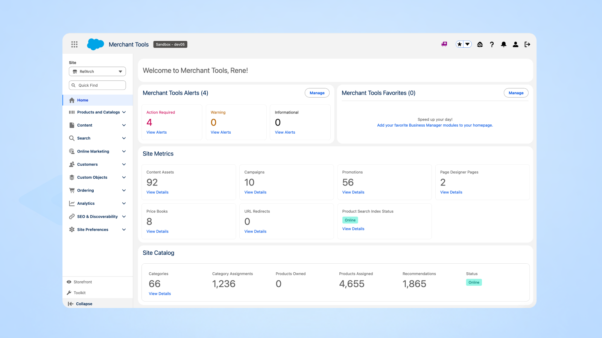Click inside the Quick Find search field

[x=97, y=85]
